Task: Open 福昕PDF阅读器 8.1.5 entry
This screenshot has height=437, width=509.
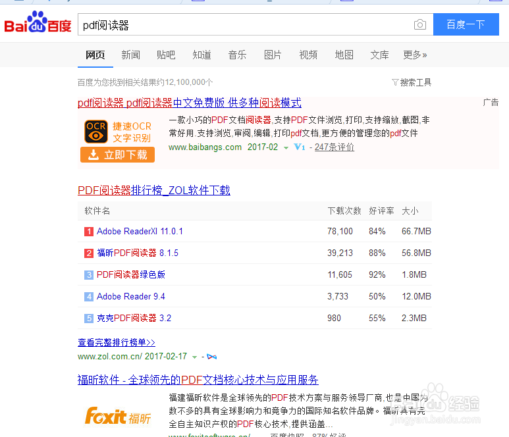Action: pos(138,253)
